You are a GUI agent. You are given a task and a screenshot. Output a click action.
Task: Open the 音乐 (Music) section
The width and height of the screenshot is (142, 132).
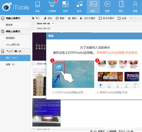[79, 7]
